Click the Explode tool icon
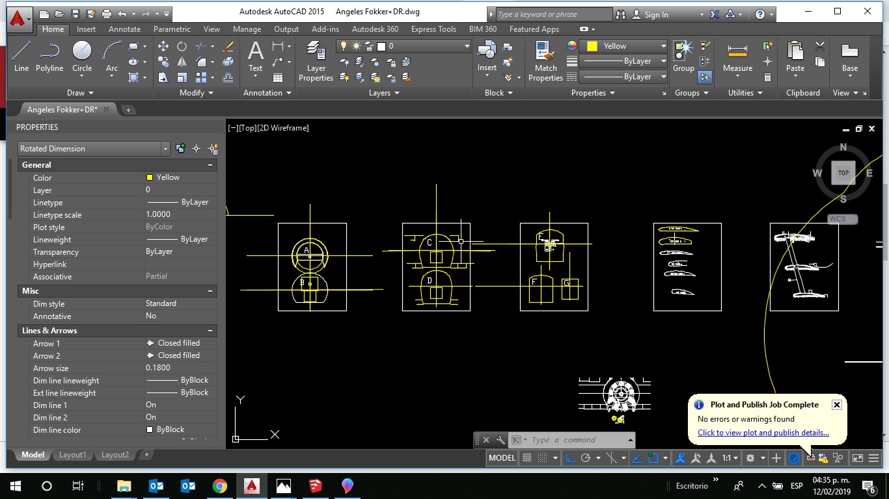 [228, 62]
